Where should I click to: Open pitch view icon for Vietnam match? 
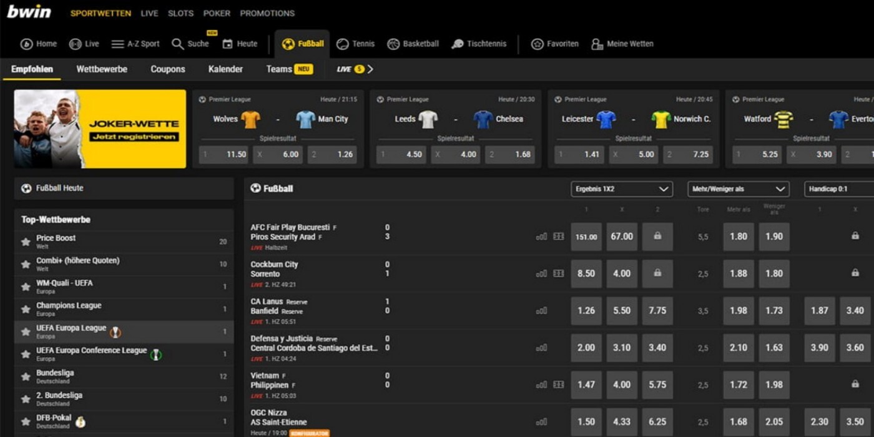(x=558, y=385)
